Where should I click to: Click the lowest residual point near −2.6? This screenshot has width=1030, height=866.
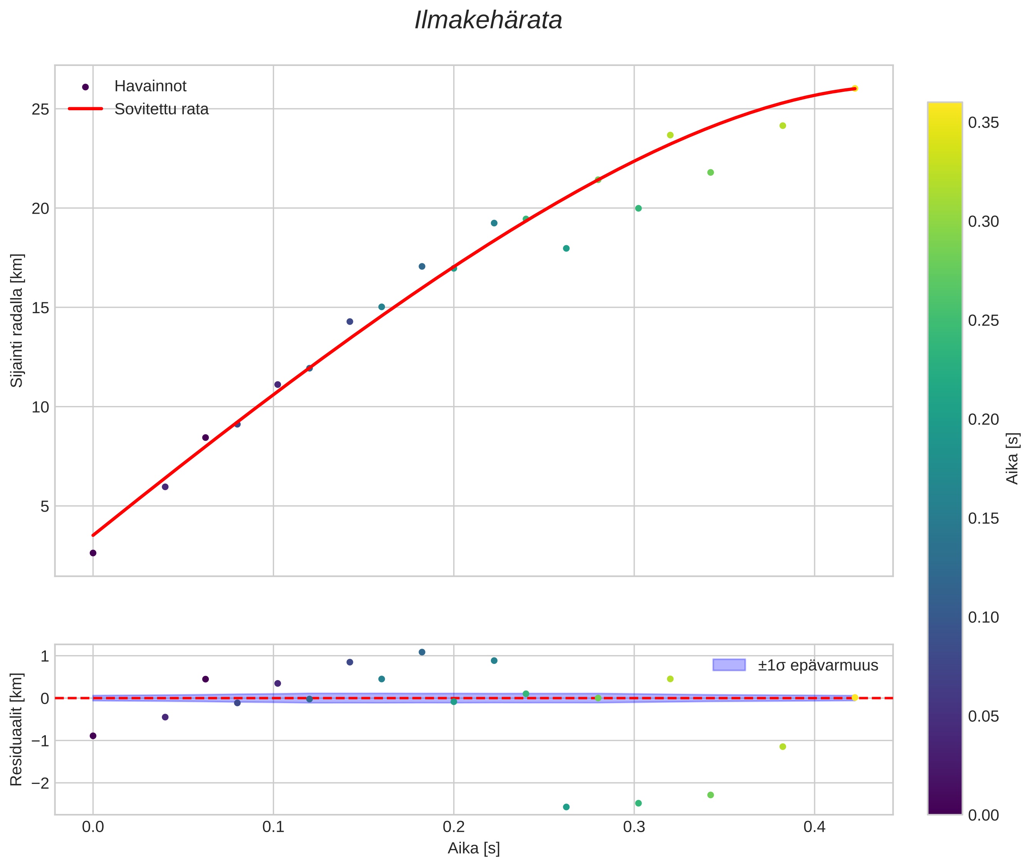(566, 807)
